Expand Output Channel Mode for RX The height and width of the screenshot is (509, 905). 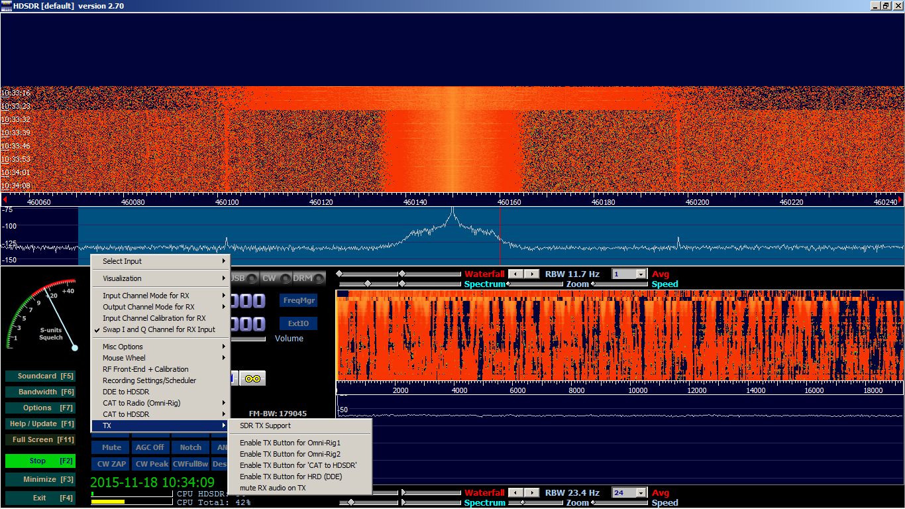(x=159, y=307)
